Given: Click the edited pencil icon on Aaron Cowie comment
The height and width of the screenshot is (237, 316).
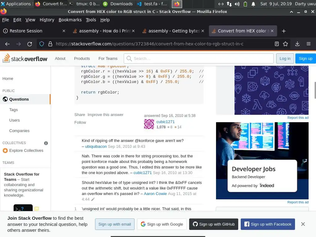Looking at the screenshot, I should (x=93, y=199).
